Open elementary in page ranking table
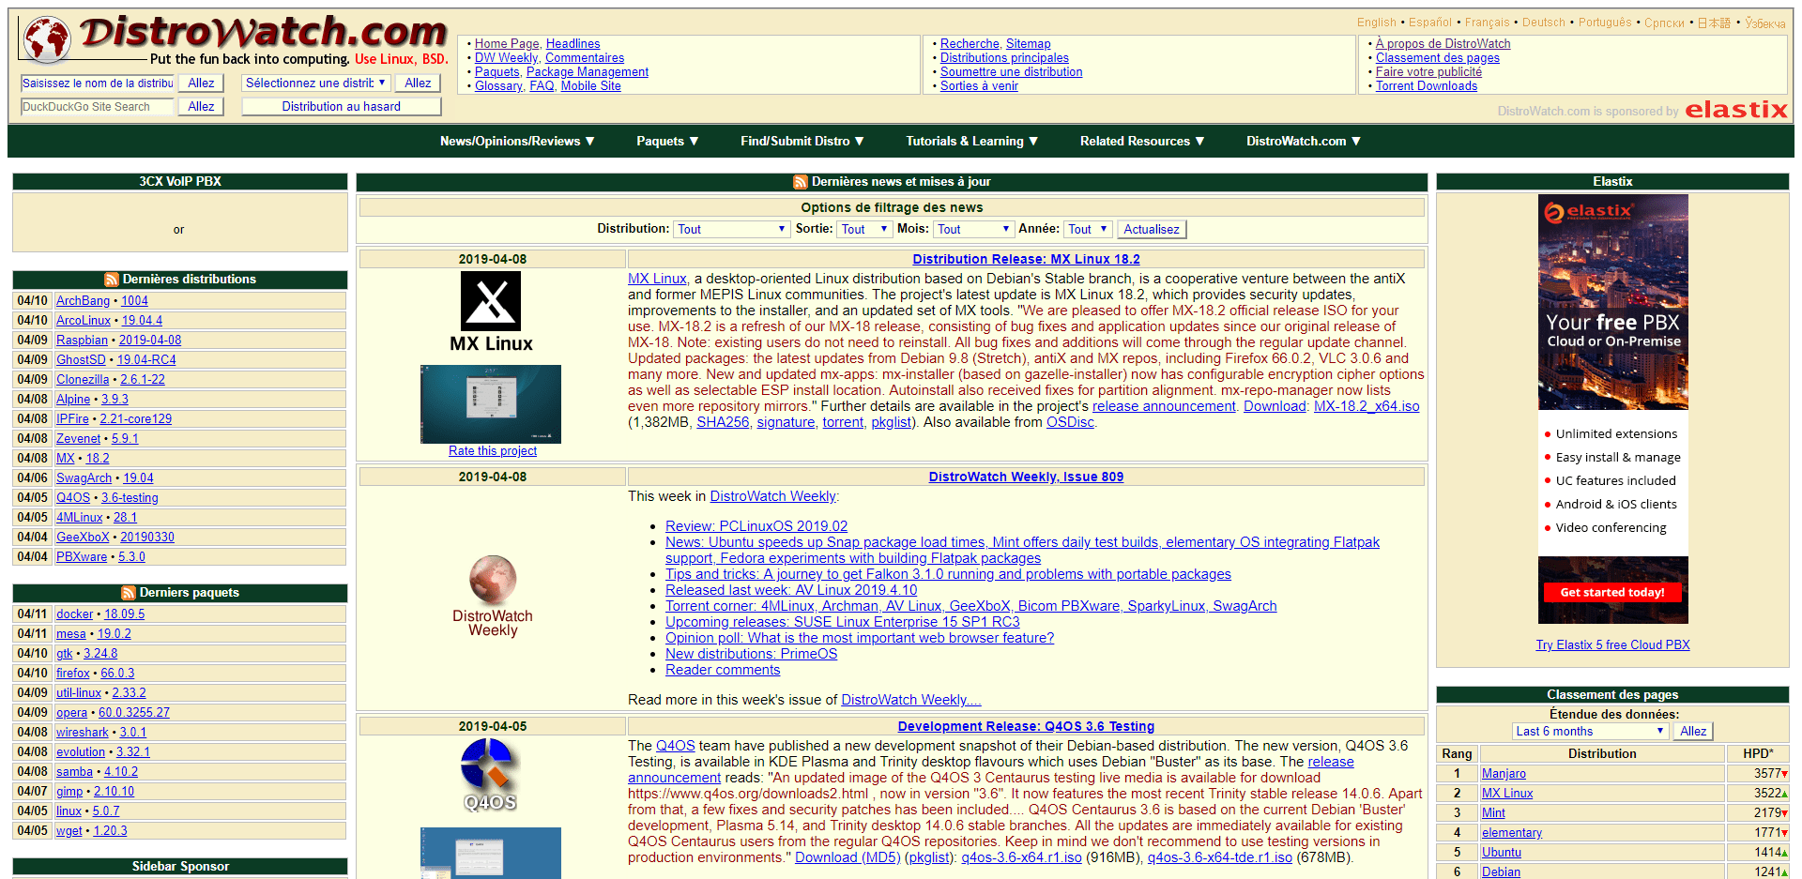Image resolution: width=1802 pixels, height=879 pixels. 1511,833
